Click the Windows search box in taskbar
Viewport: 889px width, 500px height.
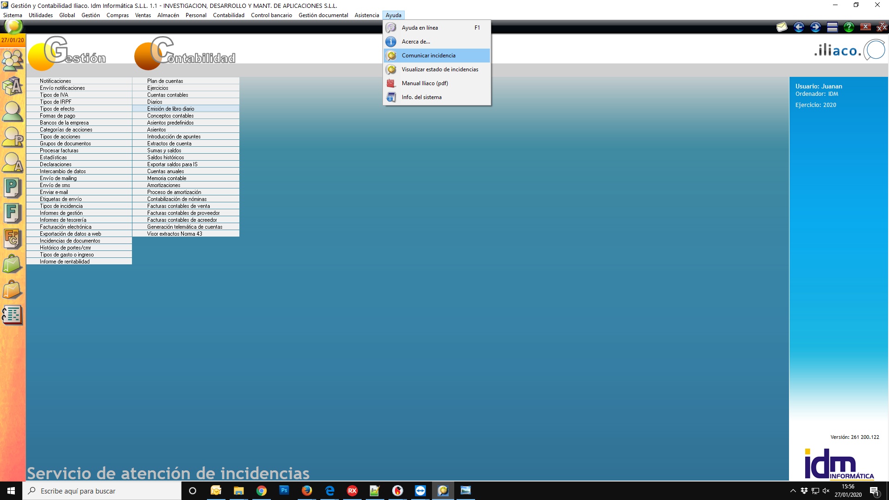tap(102, 491)
